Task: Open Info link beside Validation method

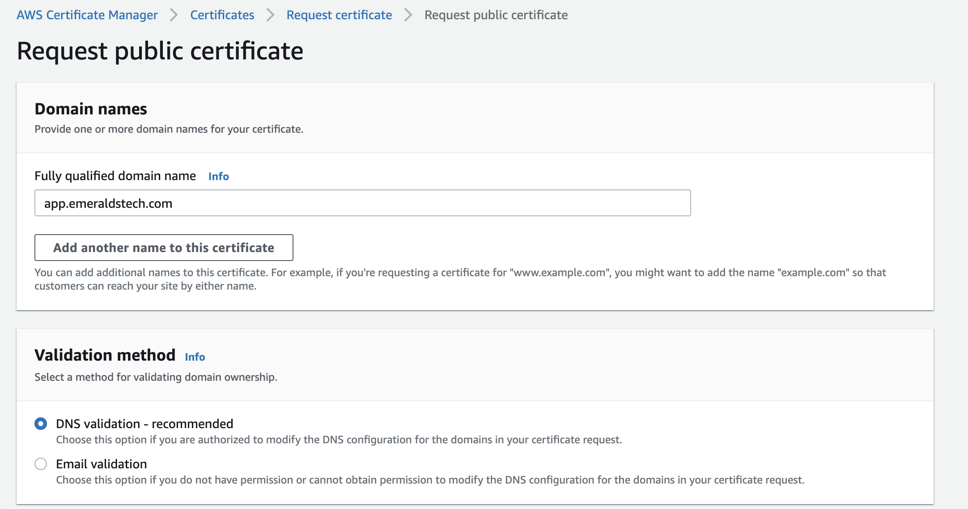Action: click(x=195, y=357)
